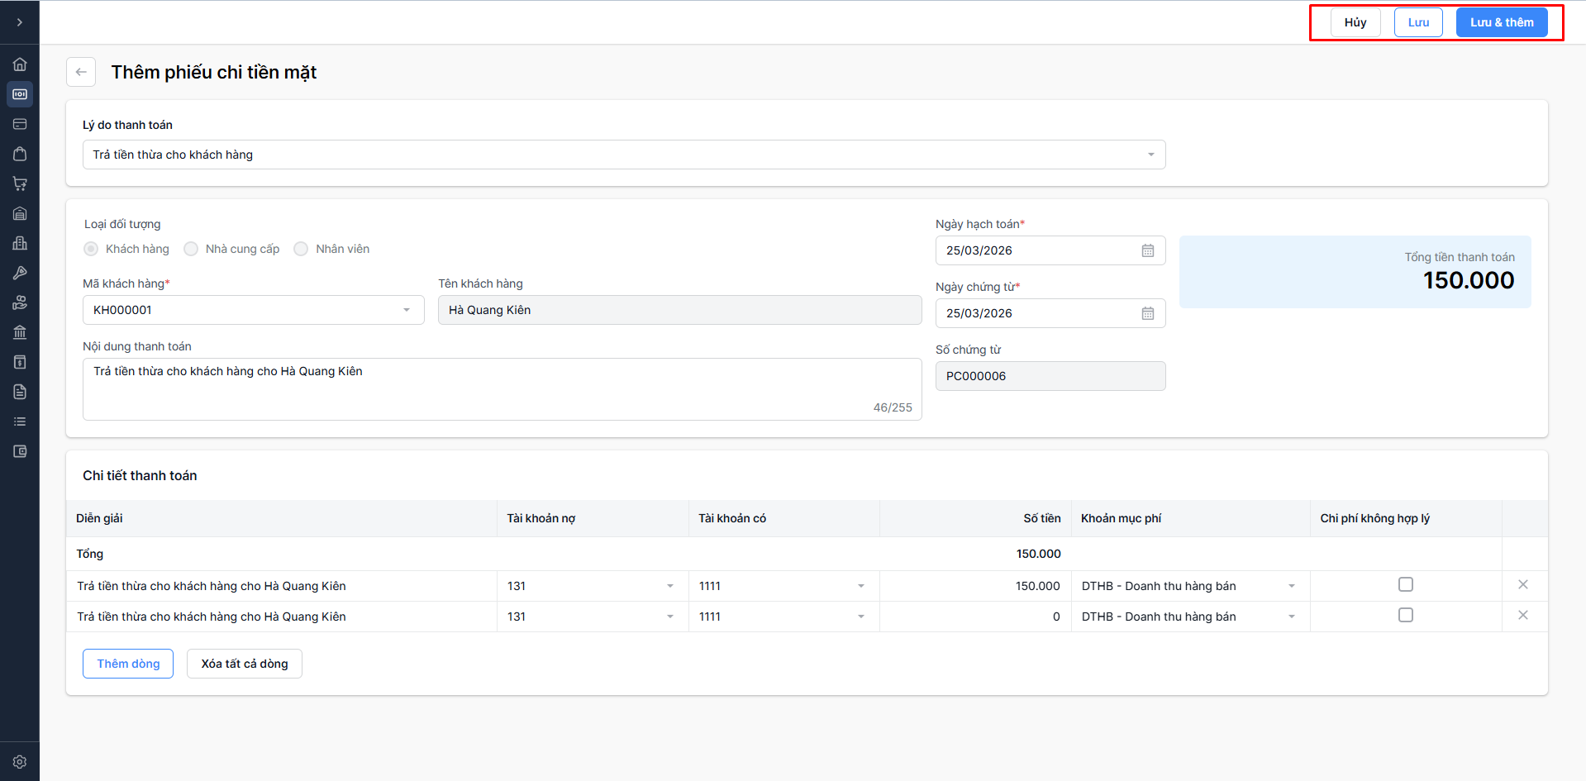The image size is (1586, 781).
Task: Open the bank building icon in sidebar
Action: coord(20,332)
